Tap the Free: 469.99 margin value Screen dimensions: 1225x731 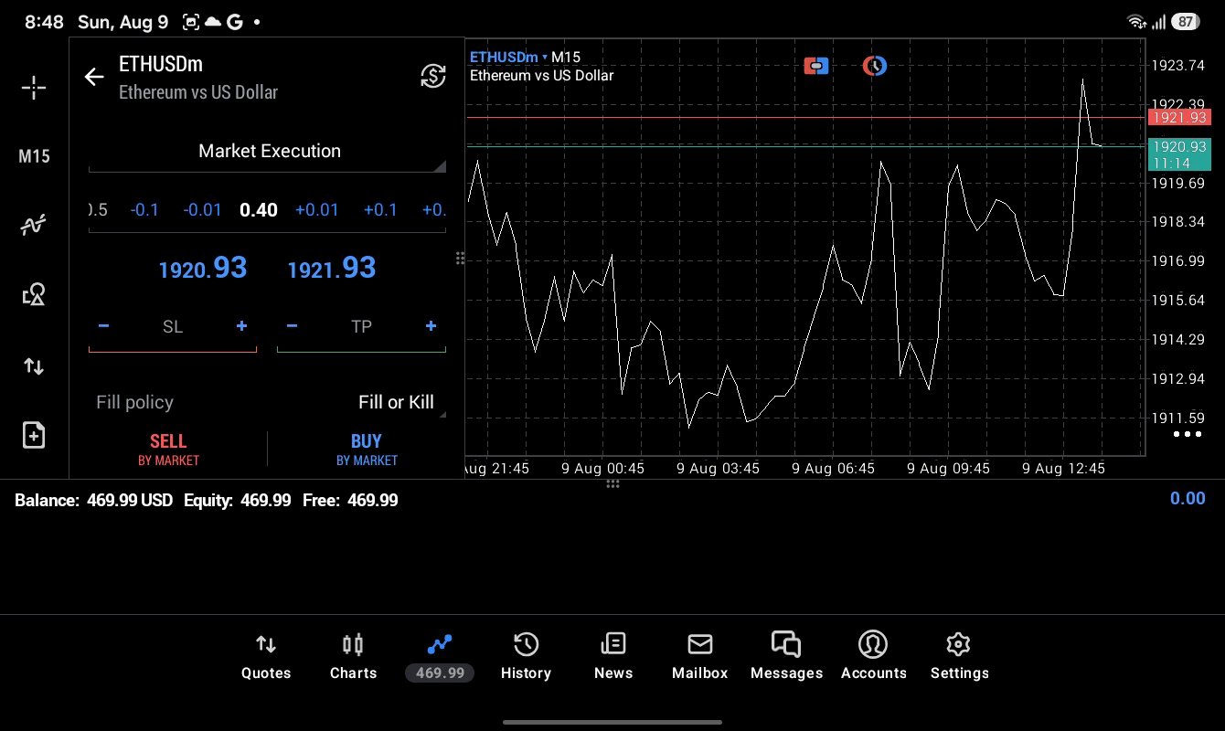349,501
